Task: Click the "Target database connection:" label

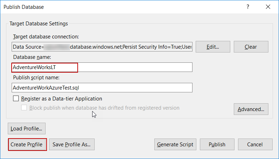Action: click(x=46, y=37)
